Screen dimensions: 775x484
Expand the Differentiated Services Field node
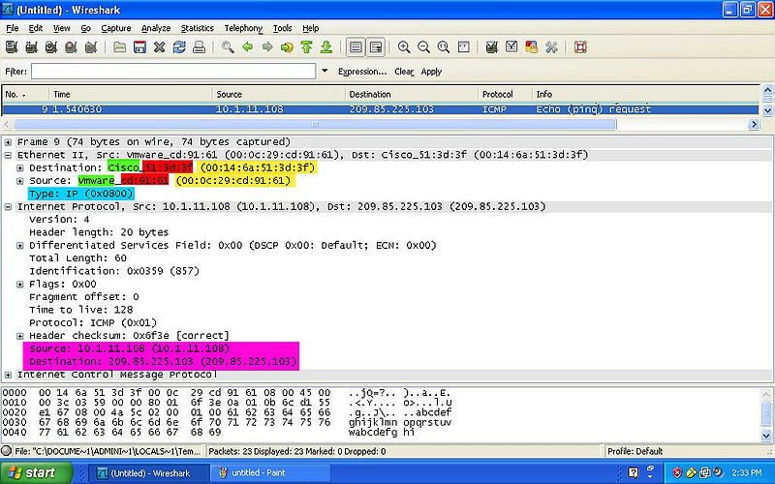click(x=20, y=246)
